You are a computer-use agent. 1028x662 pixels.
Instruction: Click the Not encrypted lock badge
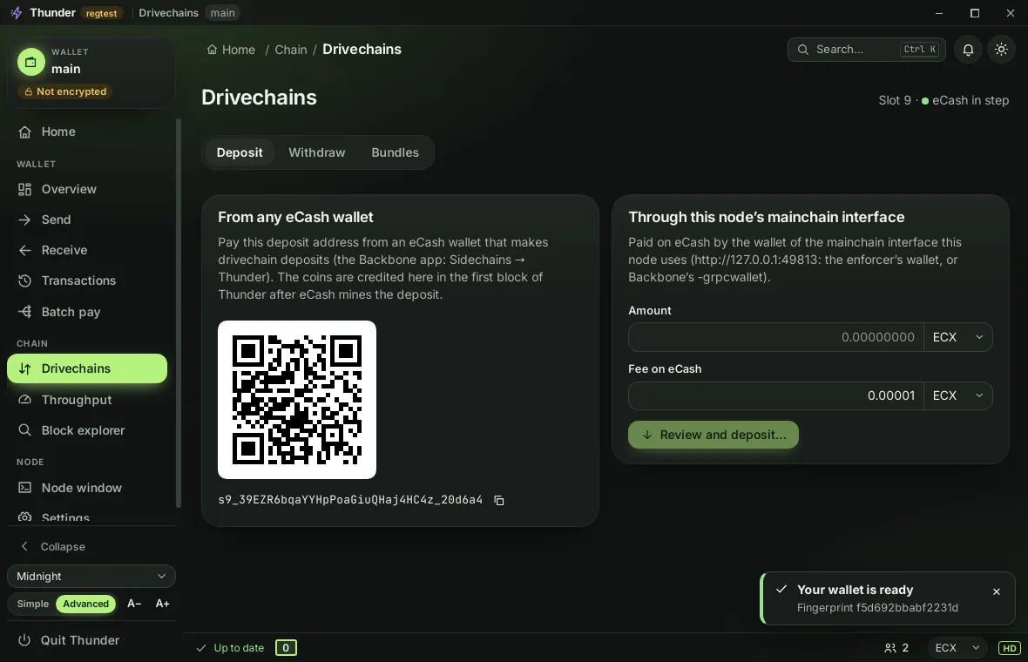pyautogui.click(x=65, y=91)
